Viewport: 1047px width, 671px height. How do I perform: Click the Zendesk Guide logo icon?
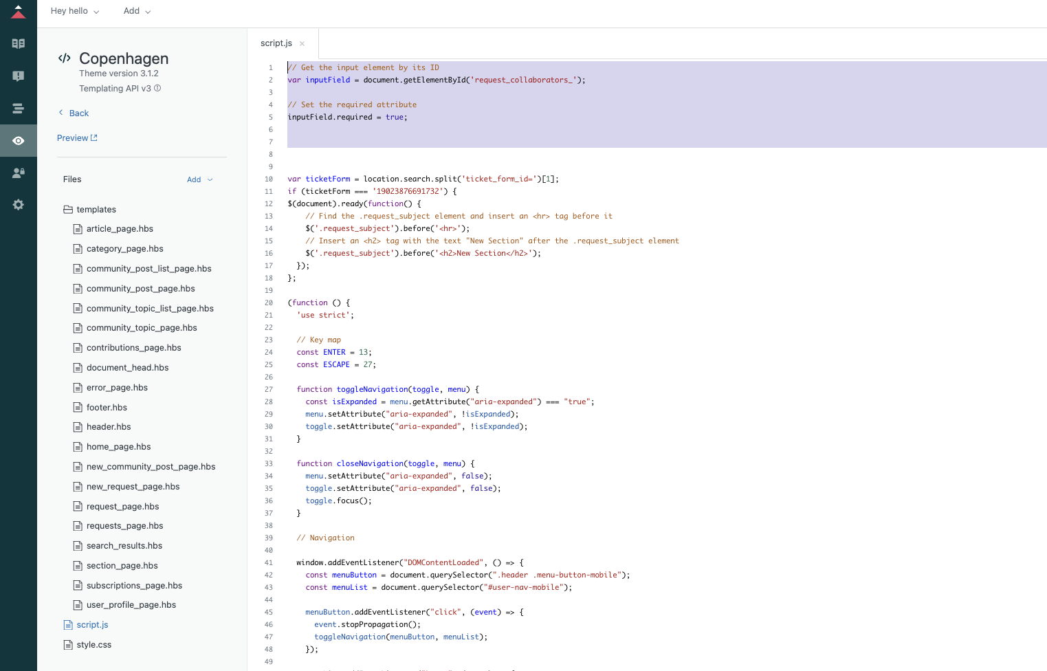(x=19, y=12)
